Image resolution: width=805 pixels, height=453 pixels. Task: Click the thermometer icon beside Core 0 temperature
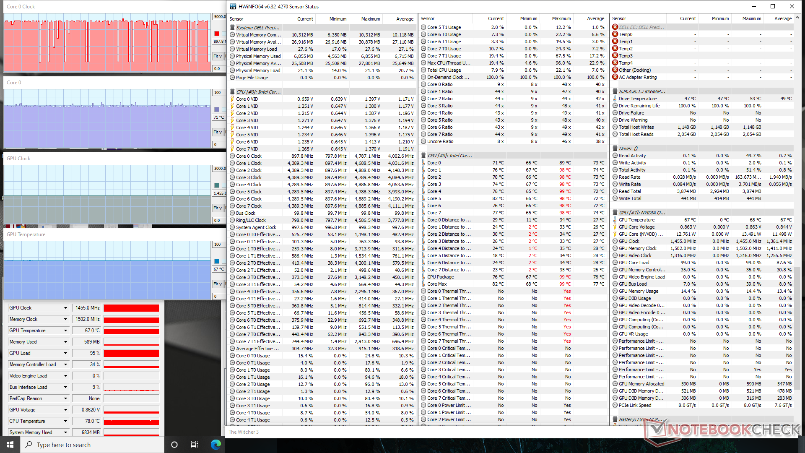pos(423,163)
